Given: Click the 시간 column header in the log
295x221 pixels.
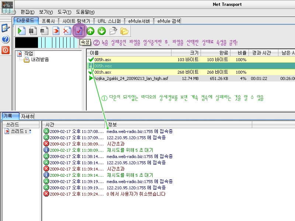Looking at the screenshot, I should 73,124.
